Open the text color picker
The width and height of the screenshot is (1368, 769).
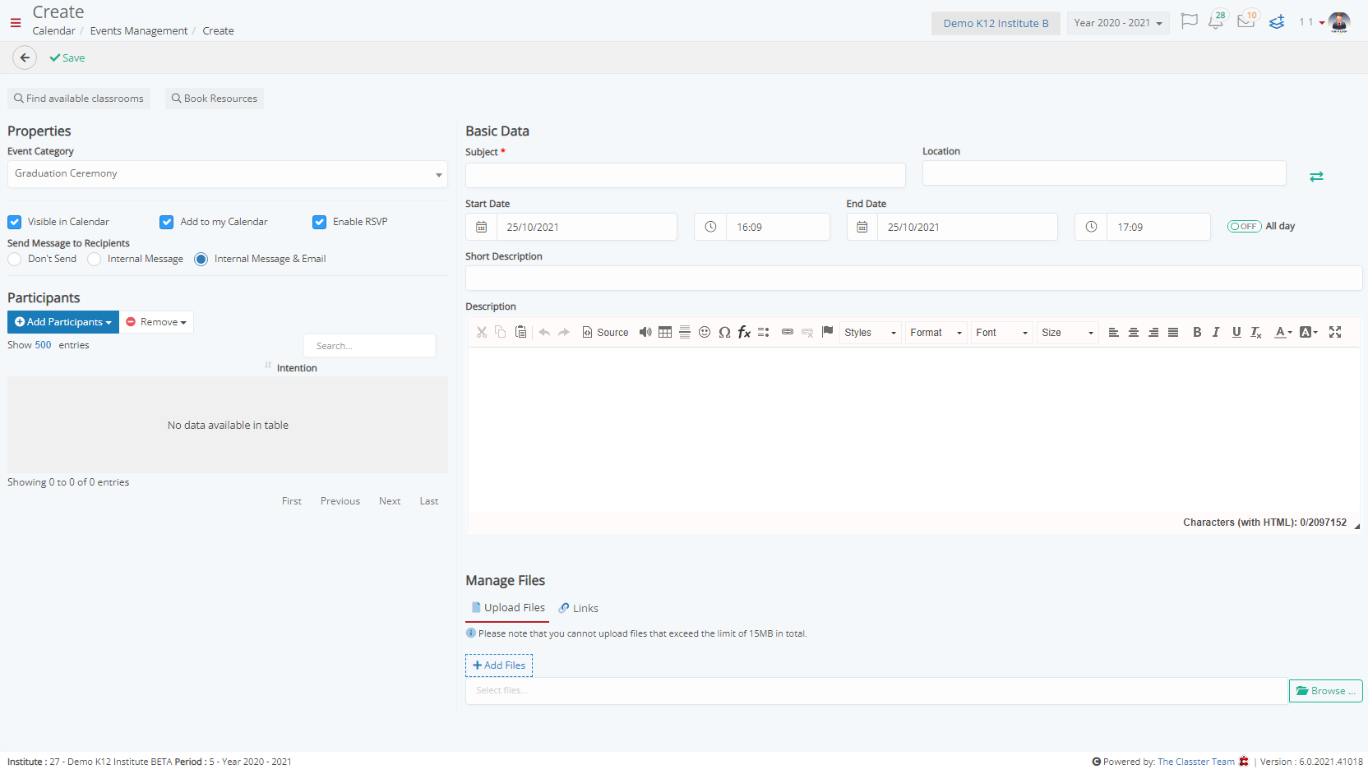click(x=1283, y=332)
